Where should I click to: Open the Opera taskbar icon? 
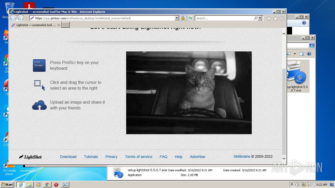[56, 185]
